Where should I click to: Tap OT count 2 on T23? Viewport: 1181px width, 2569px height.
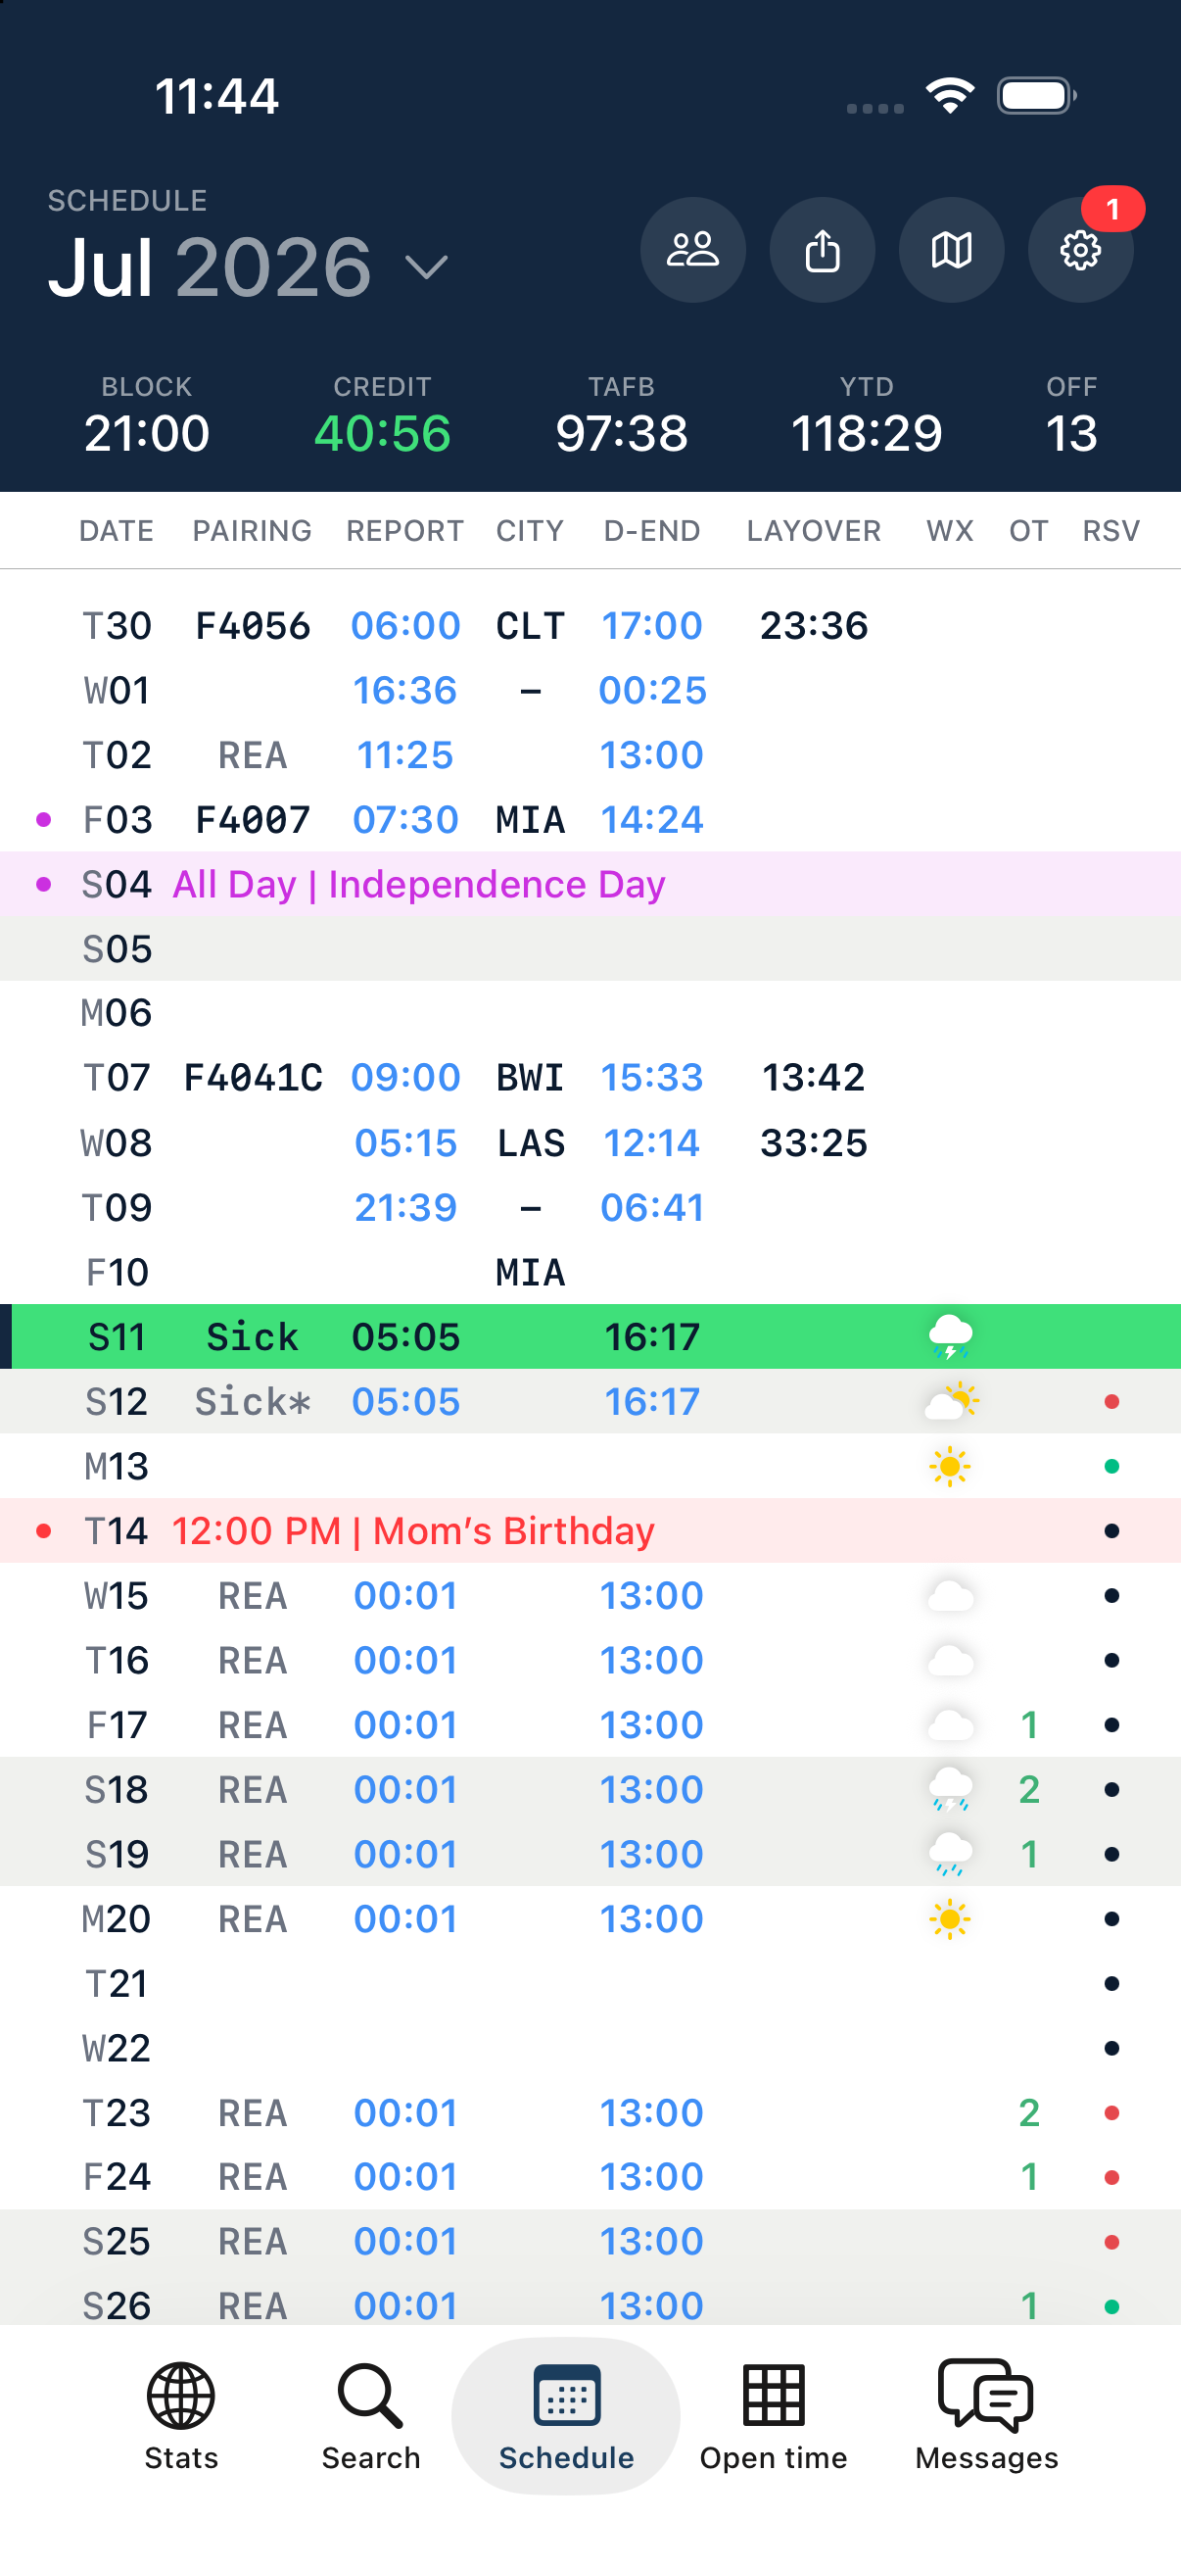pyautogui.click(x=1029, y=2112)
